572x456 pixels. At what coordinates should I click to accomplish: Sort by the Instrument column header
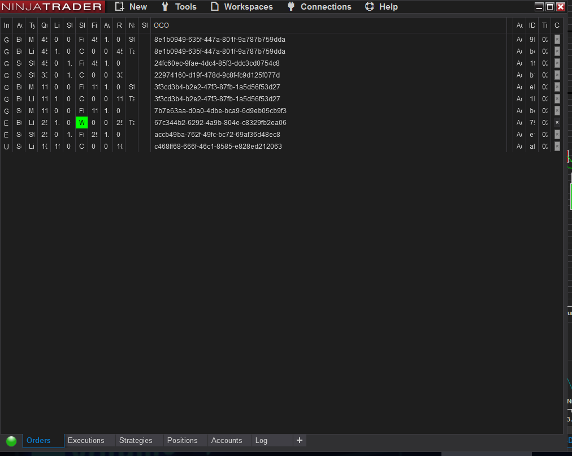(x=7, y=25)
